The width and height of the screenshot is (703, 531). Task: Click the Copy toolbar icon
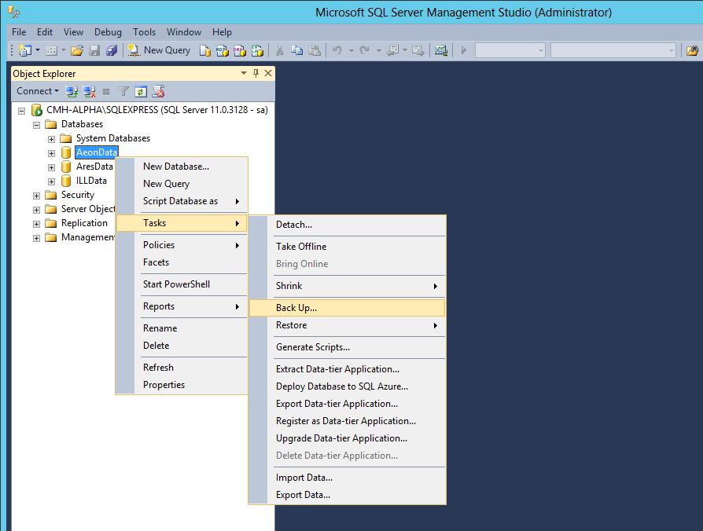click(296, 49)
